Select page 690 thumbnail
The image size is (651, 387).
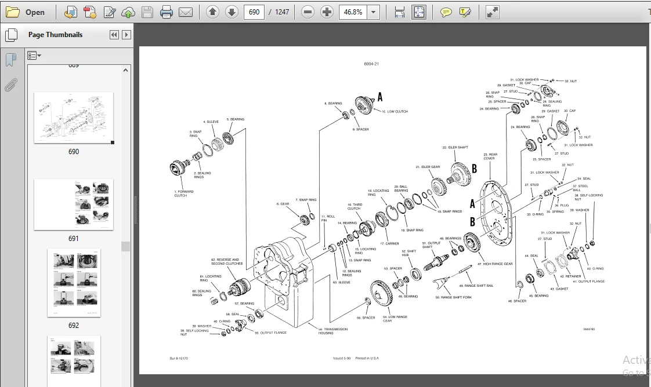coord(74,118)
